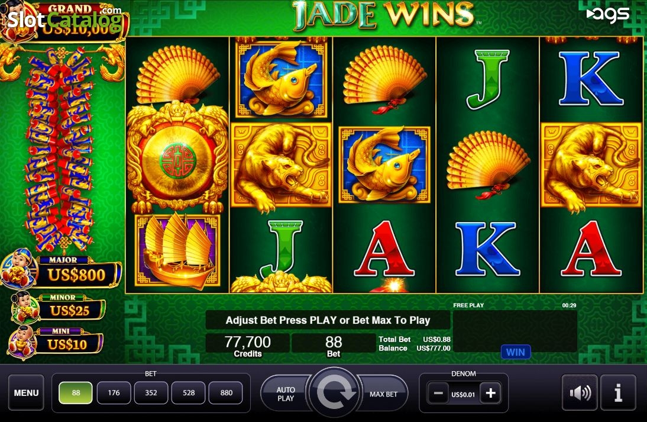Select the 528 bet option
Viewport: 647px width, 422px height.
pyautogui.click(x=189, y=392)
